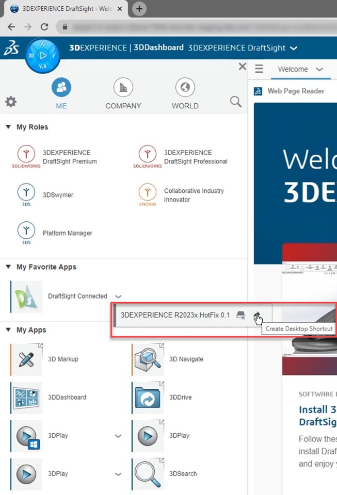Click the Install 3DEXPERIENCE DraftSight heading link
Screen dimensions: 337x495
pos(317,416)
